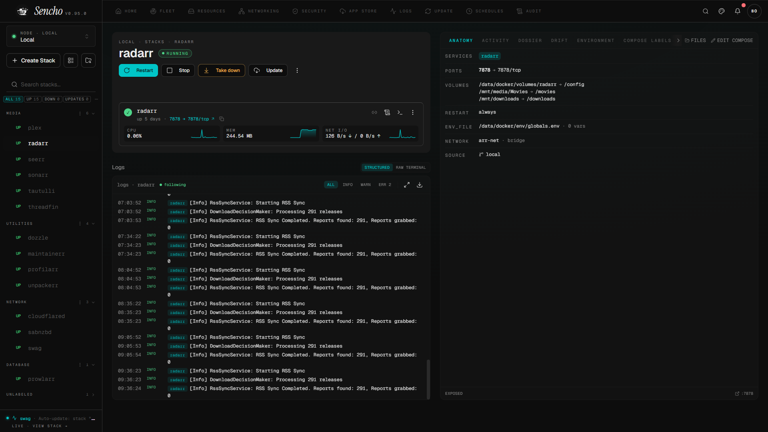Click the link icon on radarr container card
This screenshot has width=768, height=432.
point(374,112)
